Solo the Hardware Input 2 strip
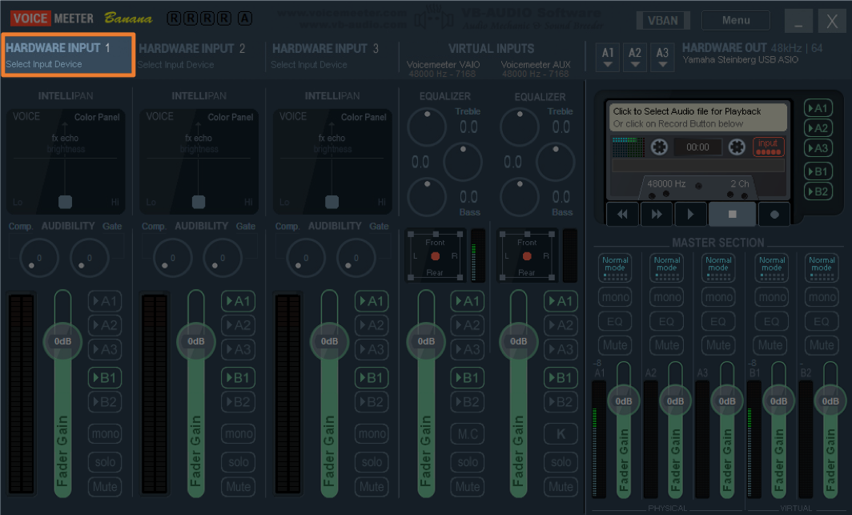 pyautogui.click(x=238, y=462)
